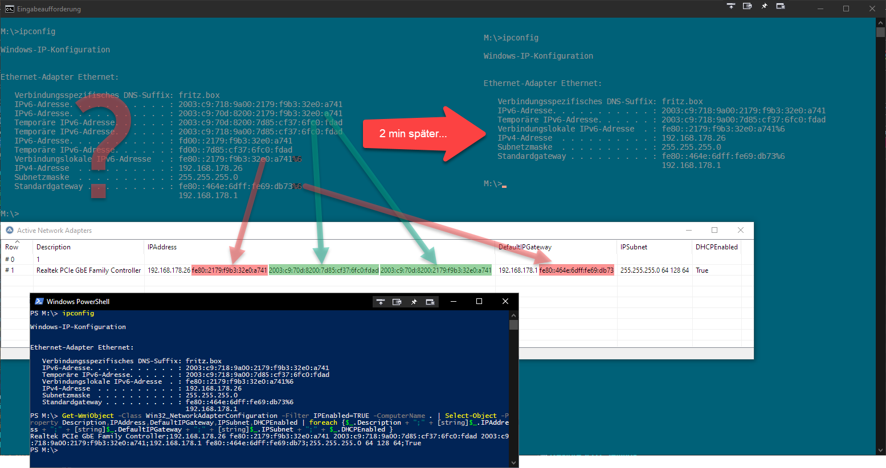The image size is (886, 468).
Task: Click the IPAddress column header
Action: pyautogui.click(x=162, y=247)
